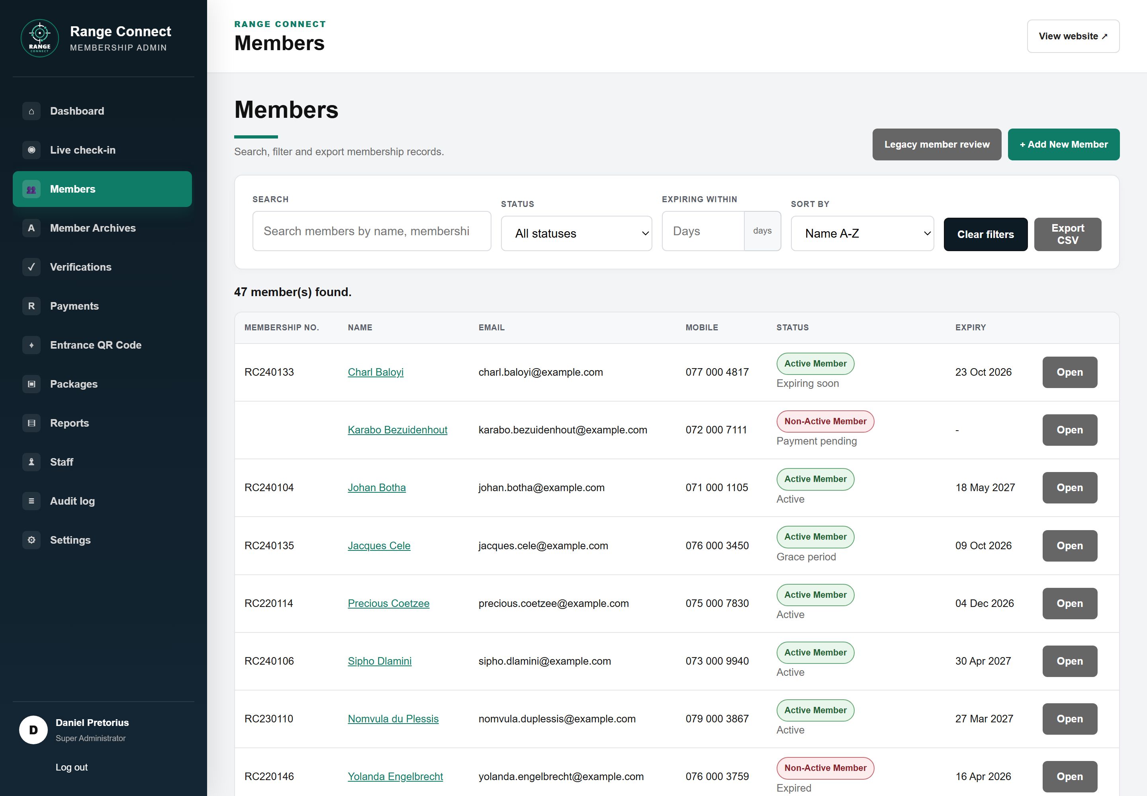Open Karabo Bezuidenhout's profile link
The width and height of the screenshot is (1147, 796).
(397, 430)
